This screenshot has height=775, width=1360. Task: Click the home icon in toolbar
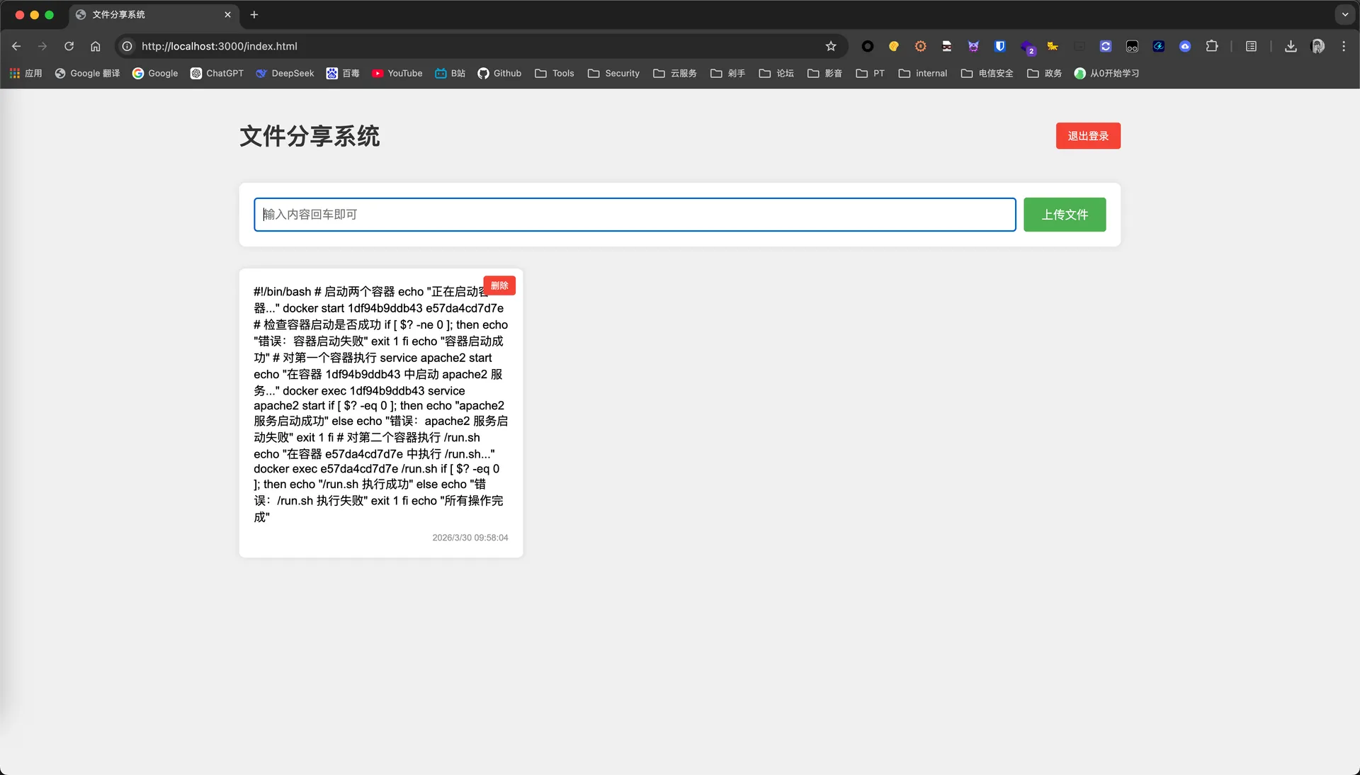click(95, 46)
